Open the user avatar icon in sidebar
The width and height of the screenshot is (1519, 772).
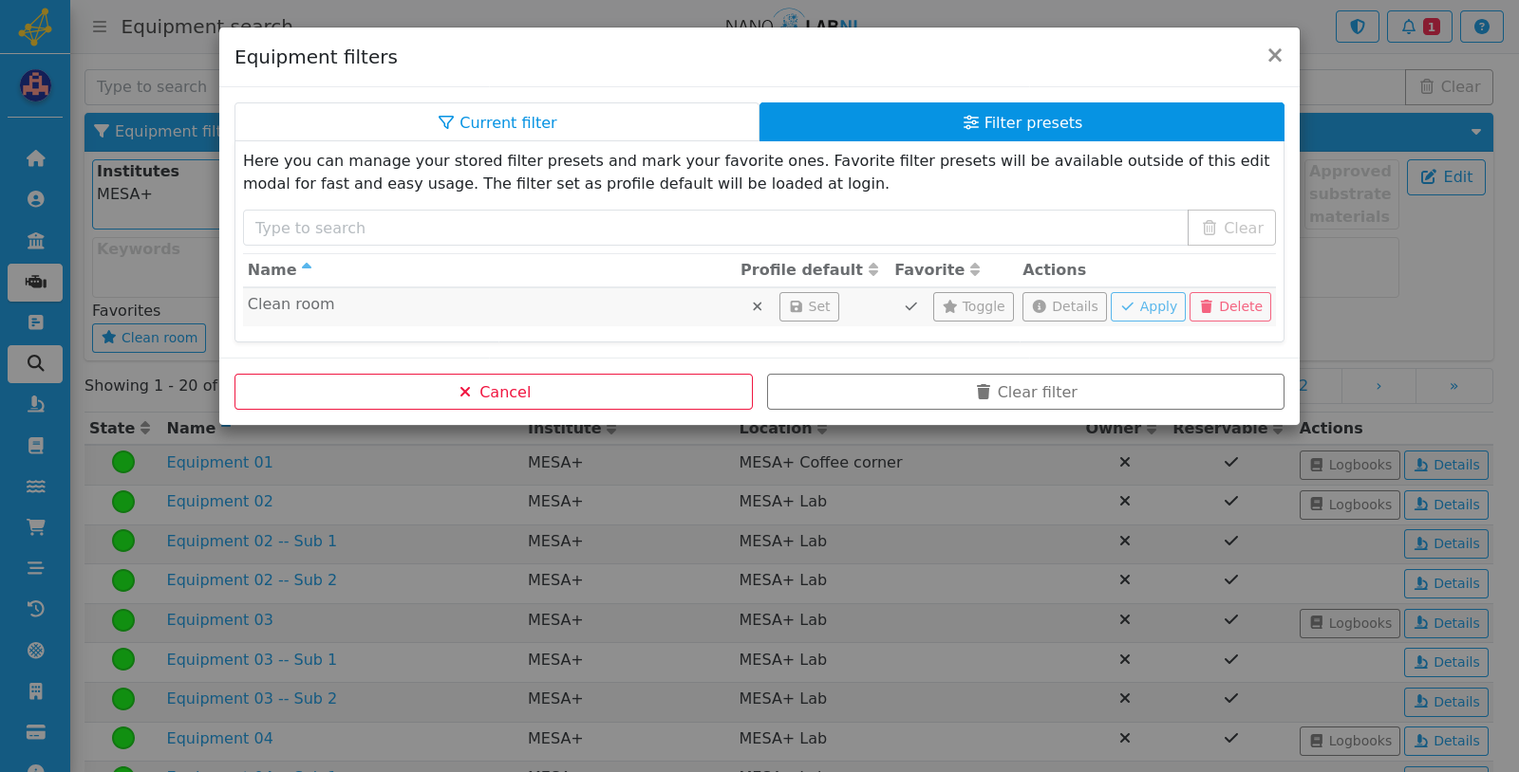click(35, 86)
